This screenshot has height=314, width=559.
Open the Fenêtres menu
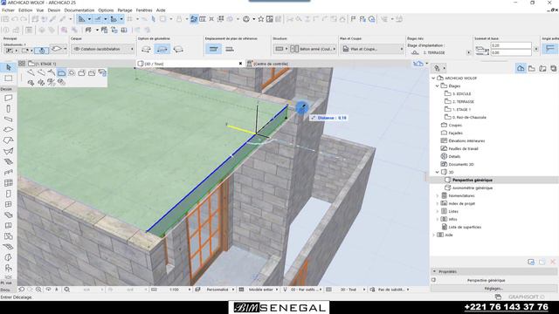click(x=144, y=10)
